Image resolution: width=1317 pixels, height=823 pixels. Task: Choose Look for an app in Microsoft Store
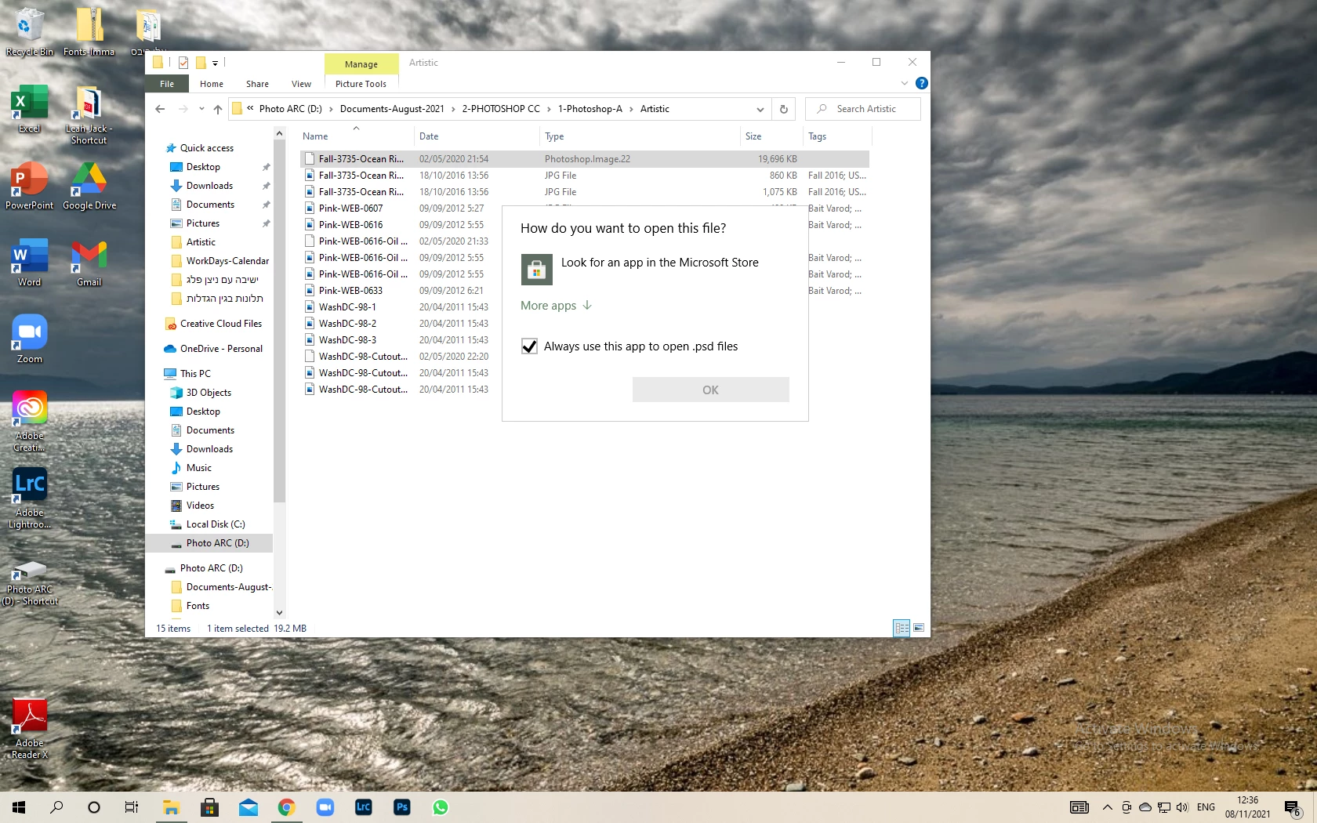(x=655, y=270)
